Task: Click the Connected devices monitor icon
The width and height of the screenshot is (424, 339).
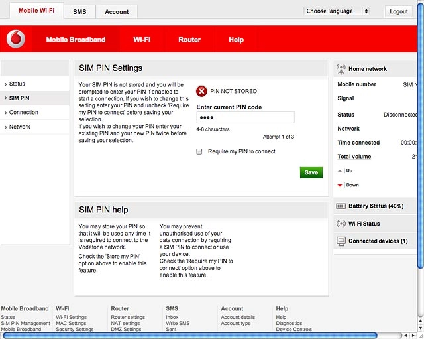Action: [x=341, y=241]
